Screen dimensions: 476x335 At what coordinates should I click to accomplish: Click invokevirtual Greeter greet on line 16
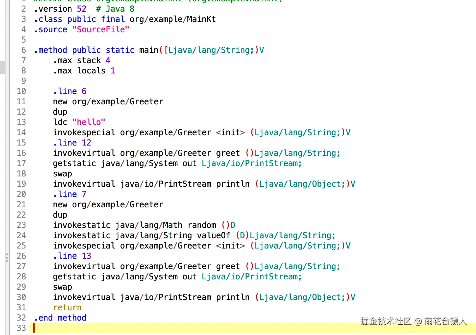197,153
